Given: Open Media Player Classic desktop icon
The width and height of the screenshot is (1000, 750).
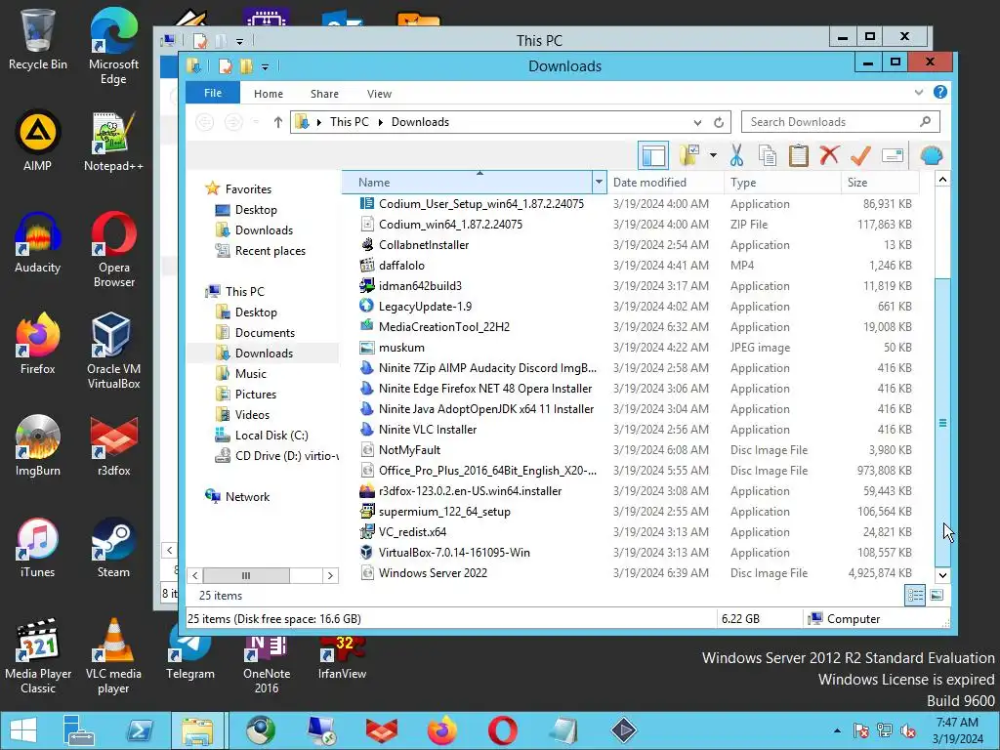Looking at the screenshot, I should pyautogui.click(x=38, y=656).
